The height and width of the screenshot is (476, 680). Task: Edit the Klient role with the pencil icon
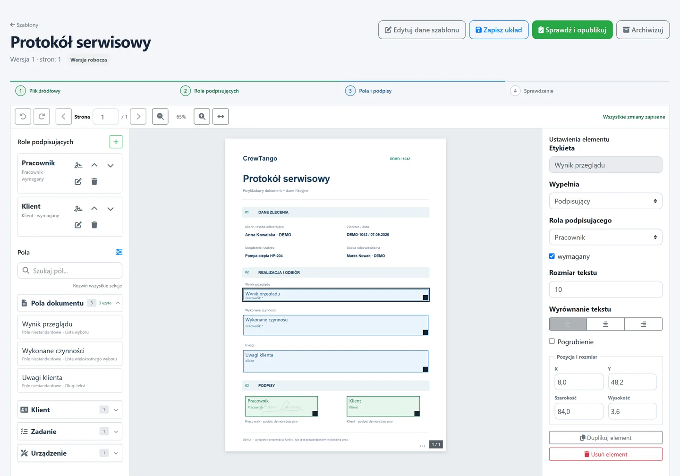(x=78, y=225)
